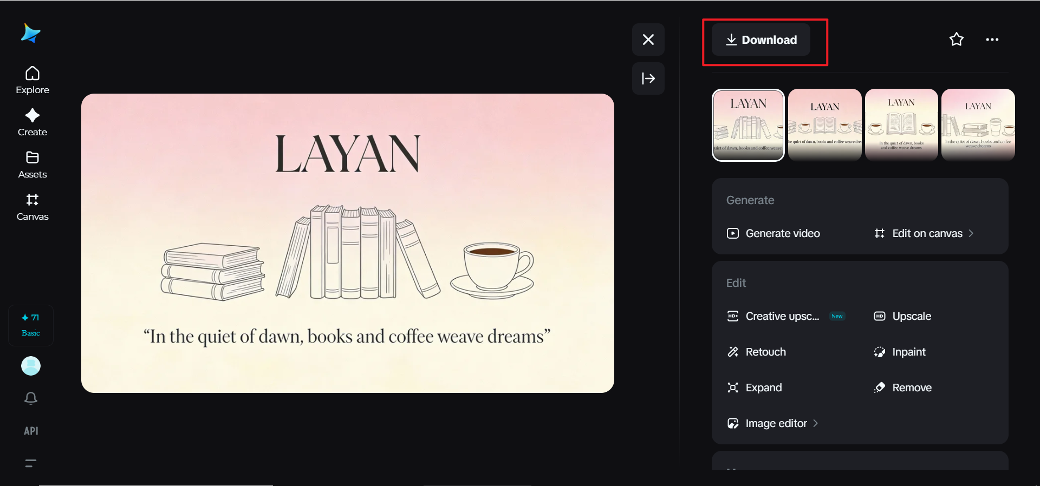The width and height of the screenshot is (1040, 486).
Task: Go to the Create section
Action: point(32,122)
